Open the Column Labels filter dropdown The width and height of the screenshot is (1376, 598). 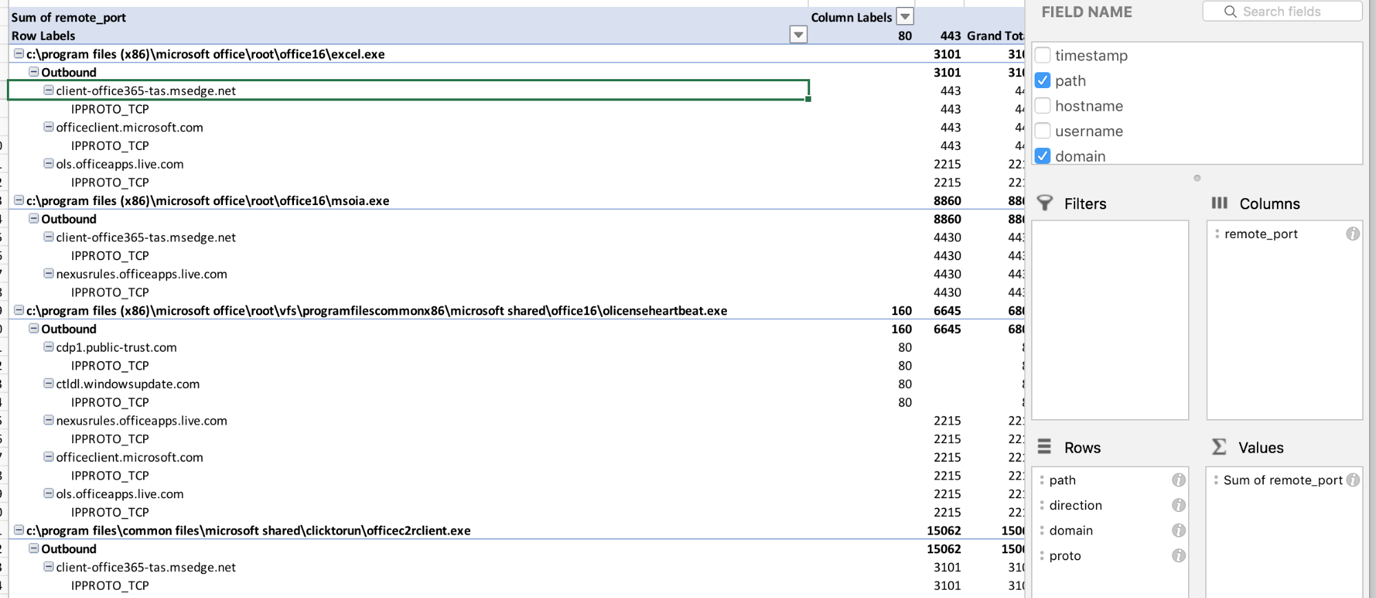(905, 17)
